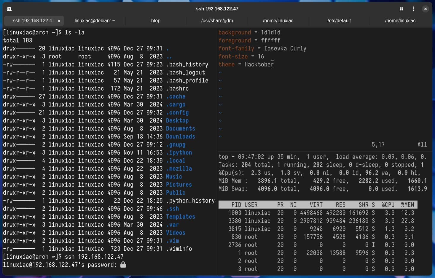Click the window close button
The width and height of the screenshot is (435, 278).
pos(426,9)
